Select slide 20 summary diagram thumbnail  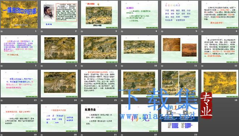59,118
